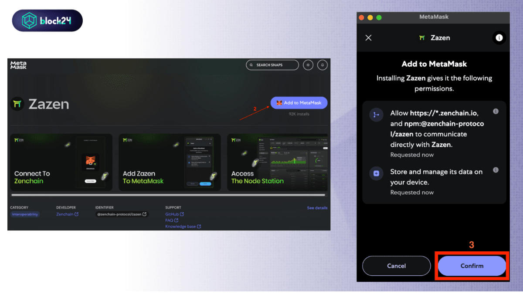Open the FAQ support link

click(171, 220)
